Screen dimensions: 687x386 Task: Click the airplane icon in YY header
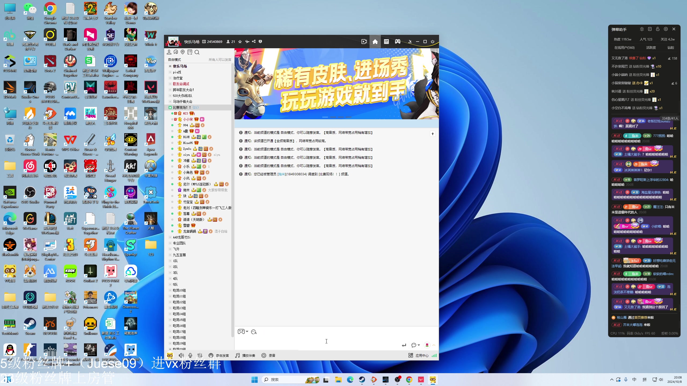[x=247, y=42]
